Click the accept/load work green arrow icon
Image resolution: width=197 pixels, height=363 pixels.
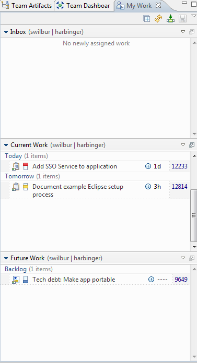coord(170,19)
